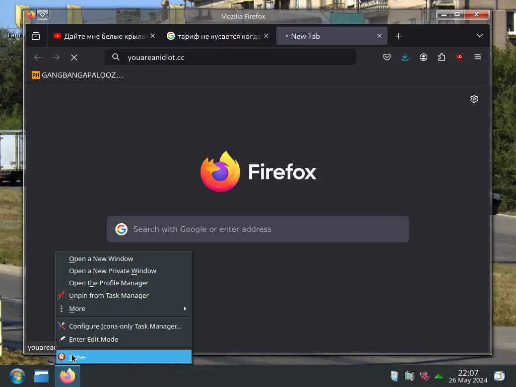Switch to the Google 'тариф не кусается' tab
516x387 pixels.
coord(218,36)
